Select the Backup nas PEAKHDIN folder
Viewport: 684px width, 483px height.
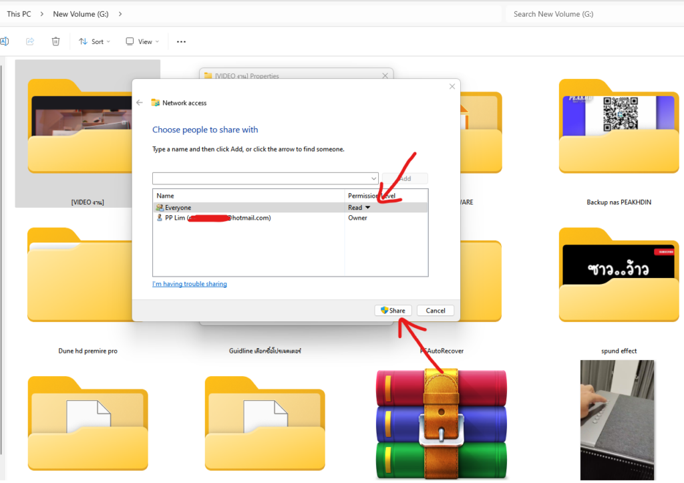(619, 126)
